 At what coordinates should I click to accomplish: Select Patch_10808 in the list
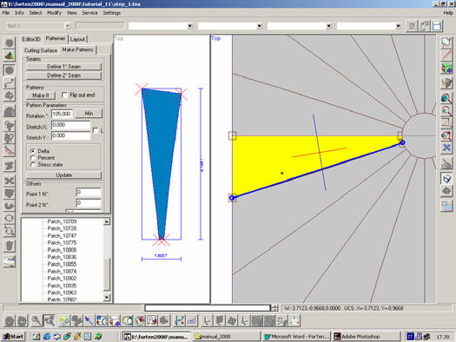coord(62,250)
